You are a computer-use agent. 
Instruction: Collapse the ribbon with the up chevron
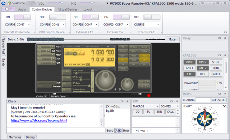(225, 32)
